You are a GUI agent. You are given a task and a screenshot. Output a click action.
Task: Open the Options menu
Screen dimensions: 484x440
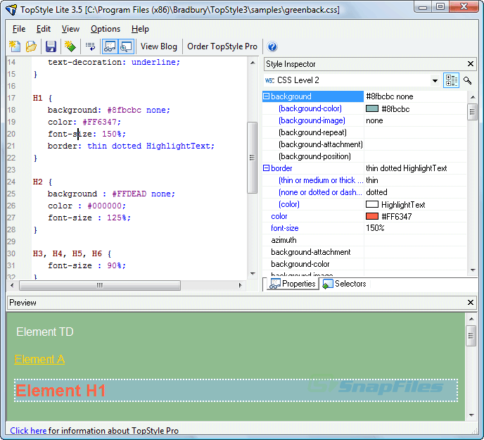[106, 29]
